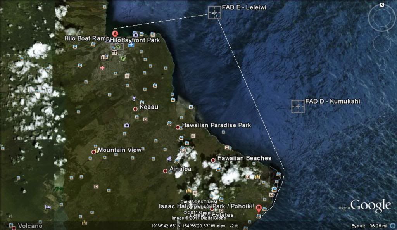Click the yellow worship icon southeast of Hawaiian Beaches
This screenshot has width=397, height=230.
tap(257, 176)
